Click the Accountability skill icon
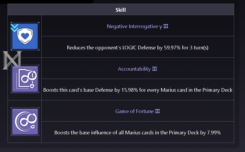Image resolution: width=245 pixels, height=152 pixels. [25, 79]
